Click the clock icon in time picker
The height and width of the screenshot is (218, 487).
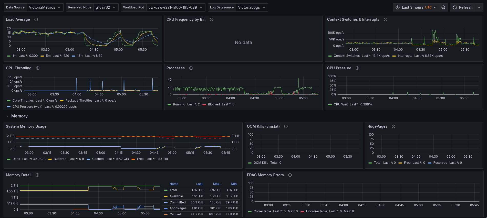pyautogui.click(x=398, y=7)
